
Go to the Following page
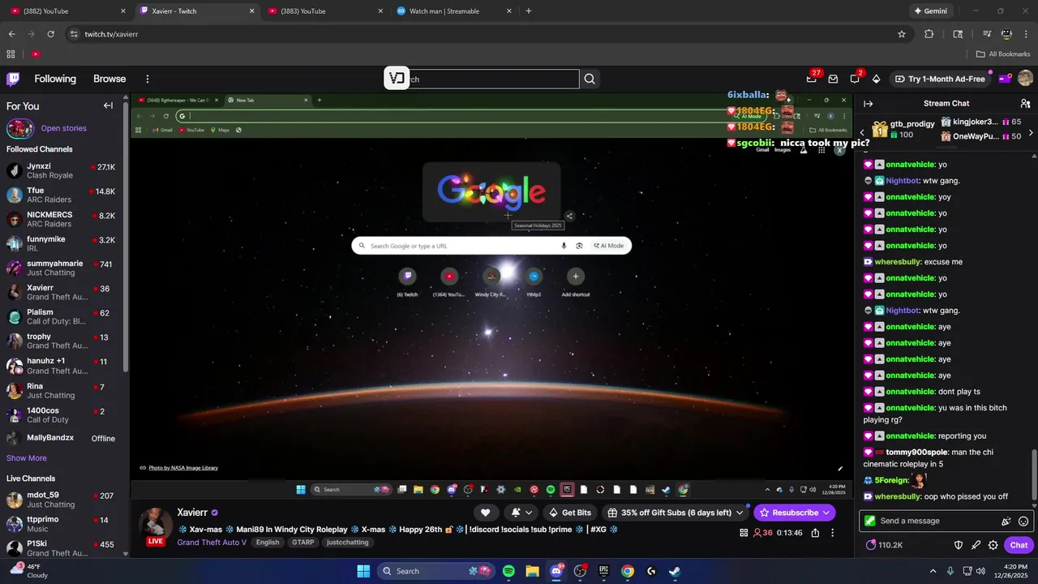coord(55,79)
